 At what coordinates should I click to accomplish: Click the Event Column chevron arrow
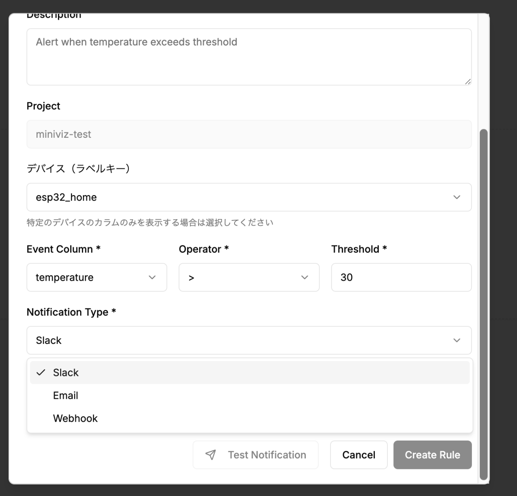click(152, 277)
